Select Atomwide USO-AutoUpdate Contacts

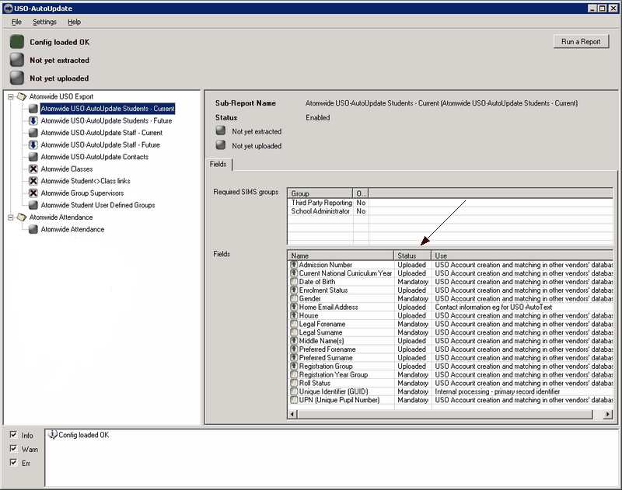pos(94,157)
